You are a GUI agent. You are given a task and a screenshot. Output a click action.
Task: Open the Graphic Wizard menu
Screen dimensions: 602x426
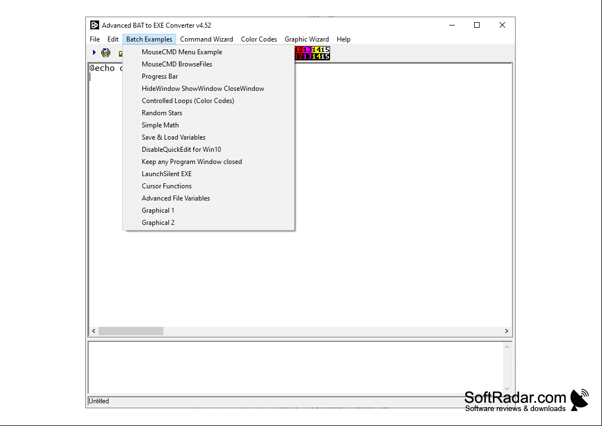tap(307, 39)
